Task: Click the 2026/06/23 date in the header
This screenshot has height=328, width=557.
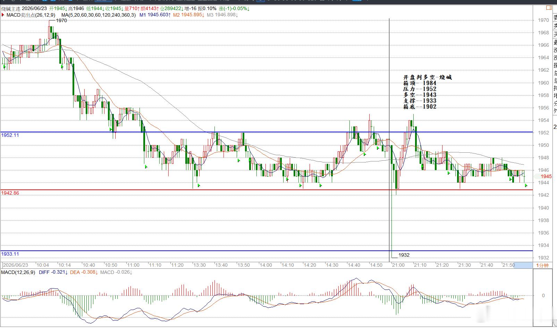Action: point(35,8)
